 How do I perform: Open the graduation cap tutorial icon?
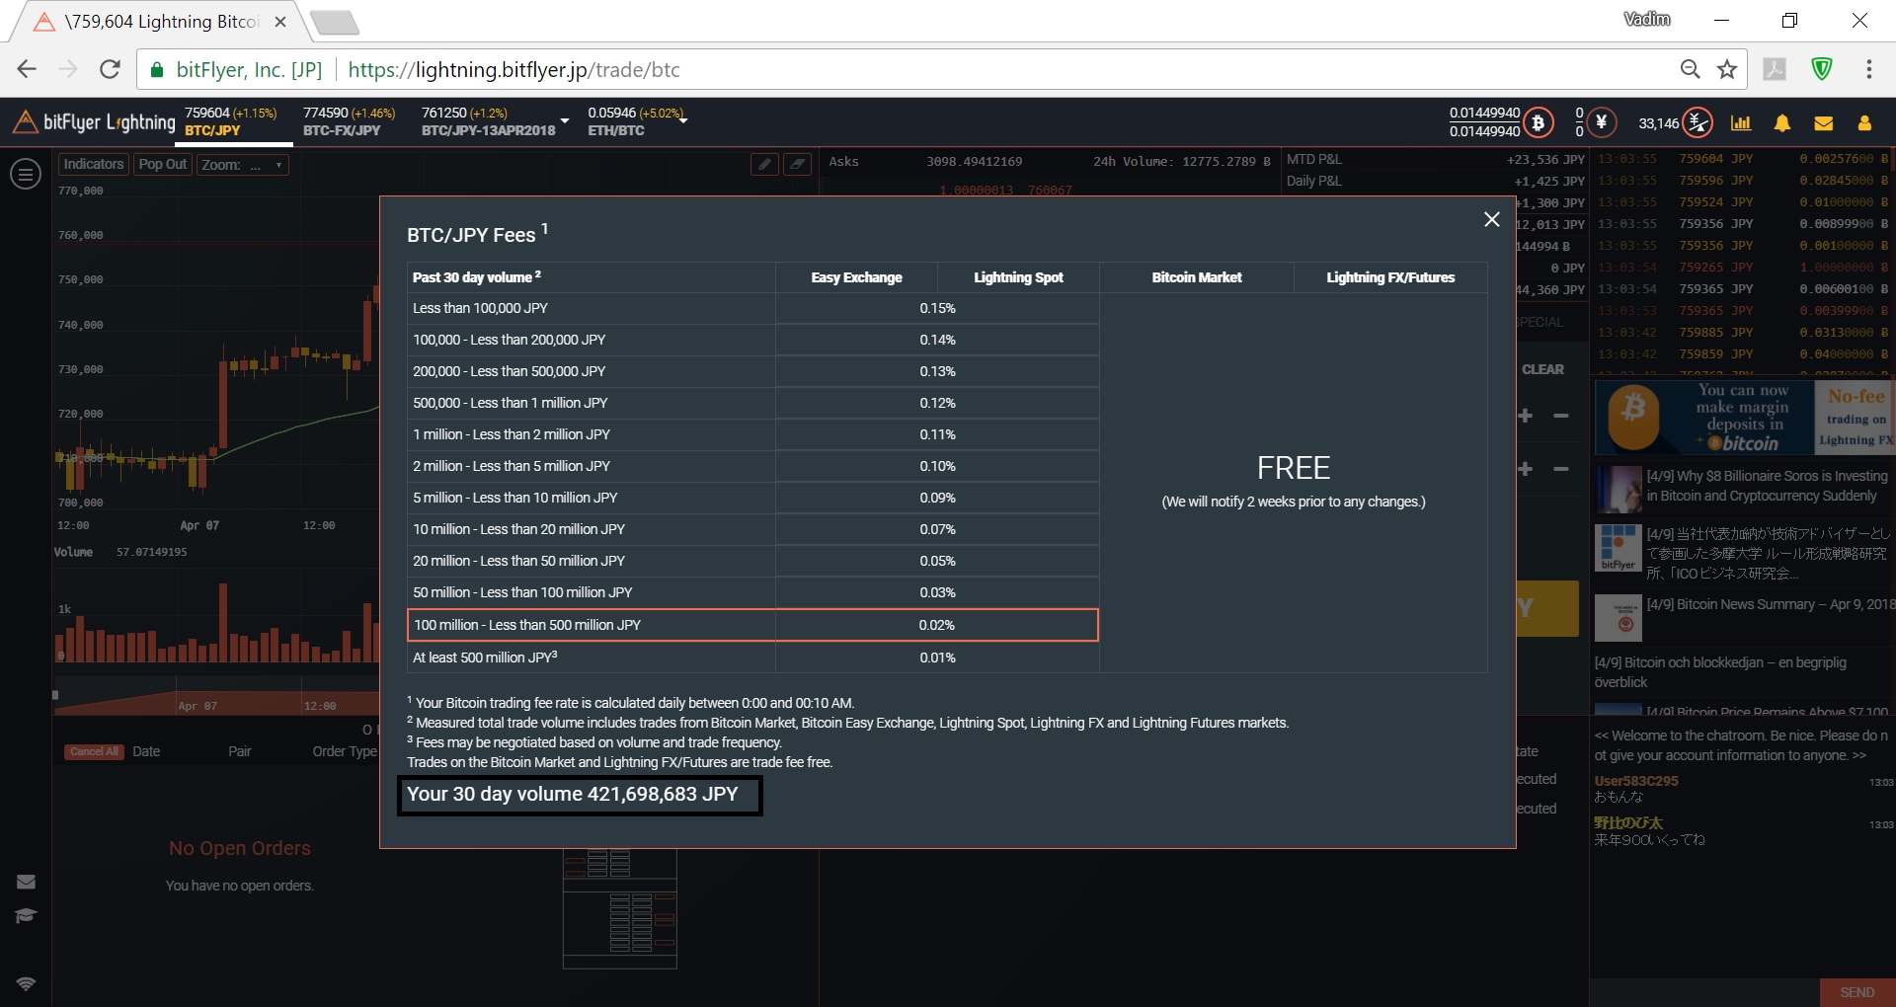(x=26, y=915)
